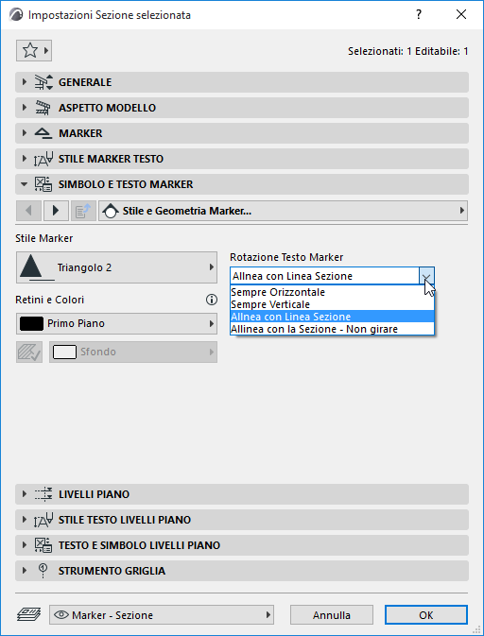
Task: Click the Selezionati: 1 Editabile: 1 text
Action: pyautogui.click(x=408, y=52)
